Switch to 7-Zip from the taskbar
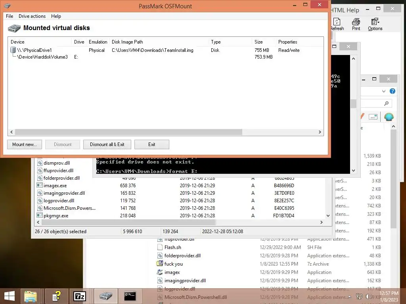 click(x=80, y=296)
